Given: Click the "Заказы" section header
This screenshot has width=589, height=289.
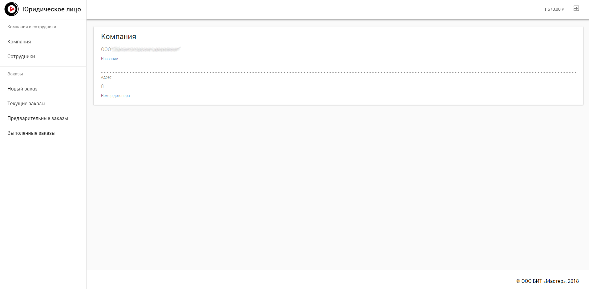Looking at the screenshot, I should click(15, 74).
